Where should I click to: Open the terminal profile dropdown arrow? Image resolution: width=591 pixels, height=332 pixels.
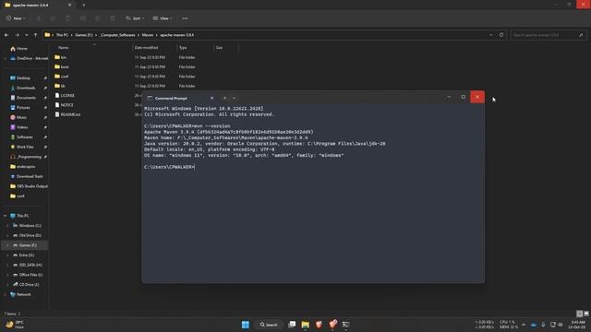[234, 98]
